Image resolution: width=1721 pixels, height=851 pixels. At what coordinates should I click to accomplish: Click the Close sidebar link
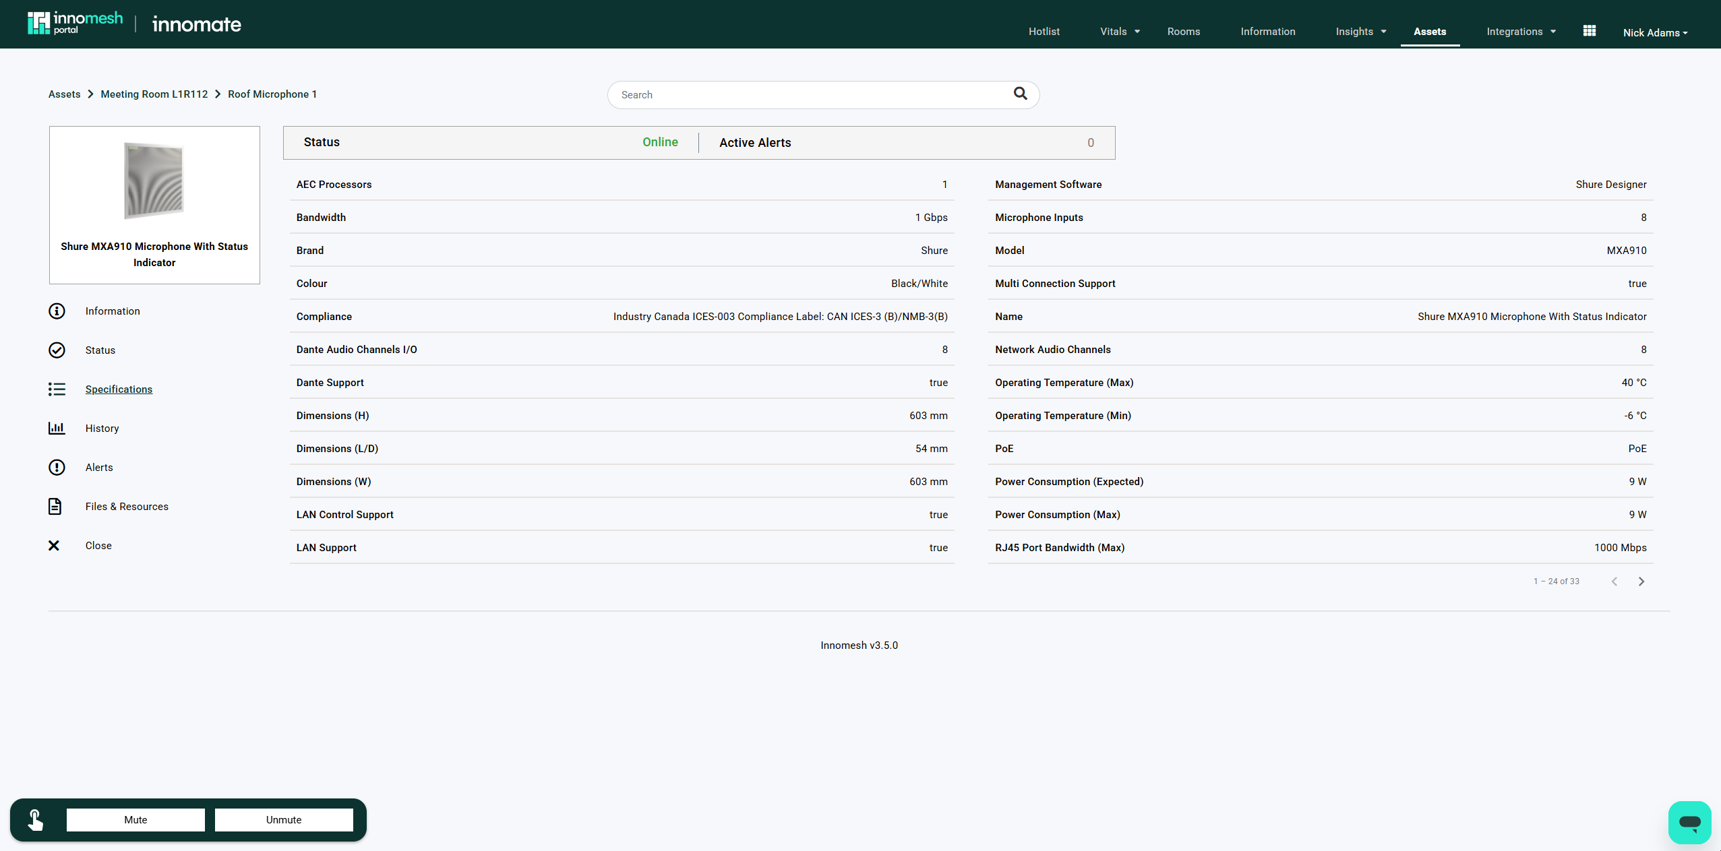pyautogui.click(x=98, y=545)
